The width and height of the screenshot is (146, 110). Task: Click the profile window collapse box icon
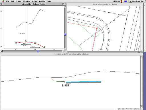[x=66, y=4]
